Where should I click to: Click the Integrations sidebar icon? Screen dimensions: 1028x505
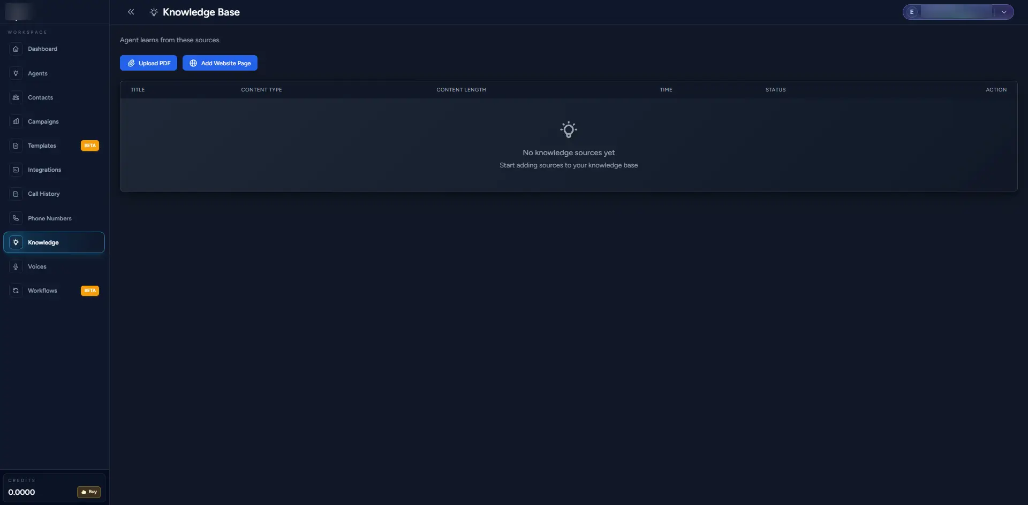point(16,170)
